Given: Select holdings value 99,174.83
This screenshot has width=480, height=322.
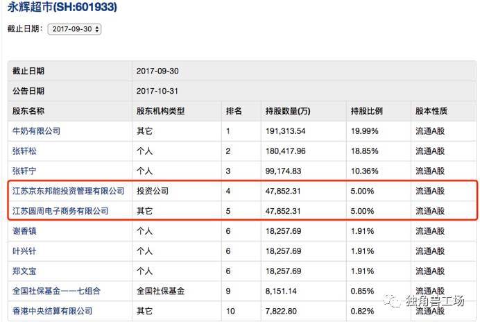Looking at the screenshot, I should 283,171.
